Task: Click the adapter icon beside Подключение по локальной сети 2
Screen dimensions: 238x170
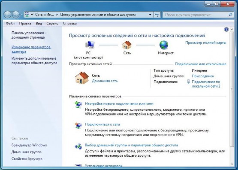Action: (188, 82)
